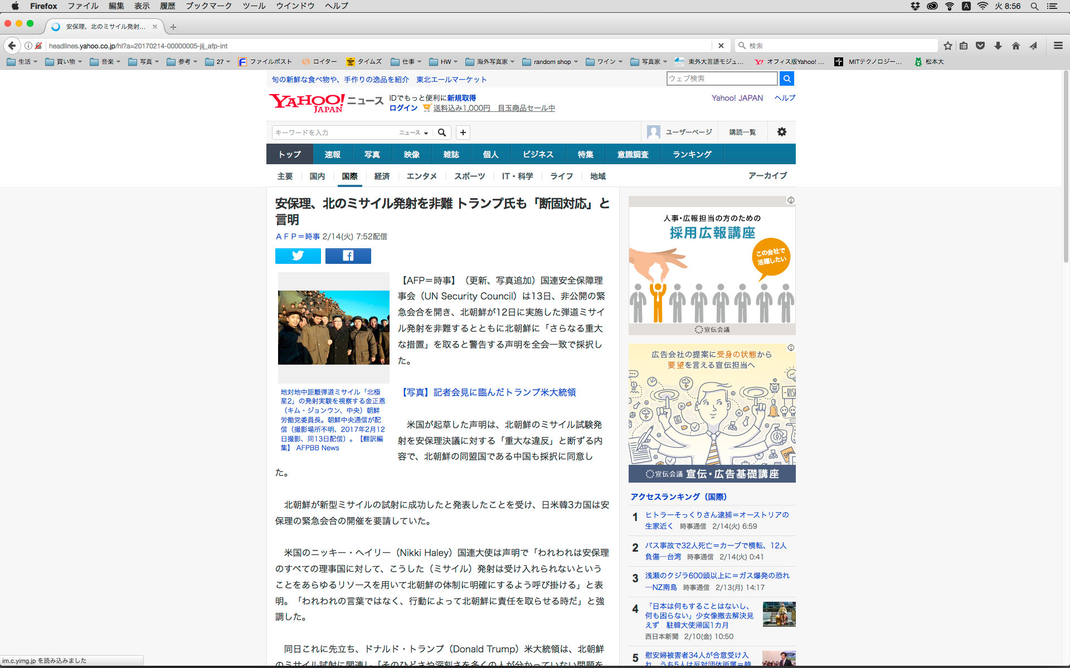Open Yahoo News settings gear icon
This screenshot has width=1070, height=668.
point(781,132)
